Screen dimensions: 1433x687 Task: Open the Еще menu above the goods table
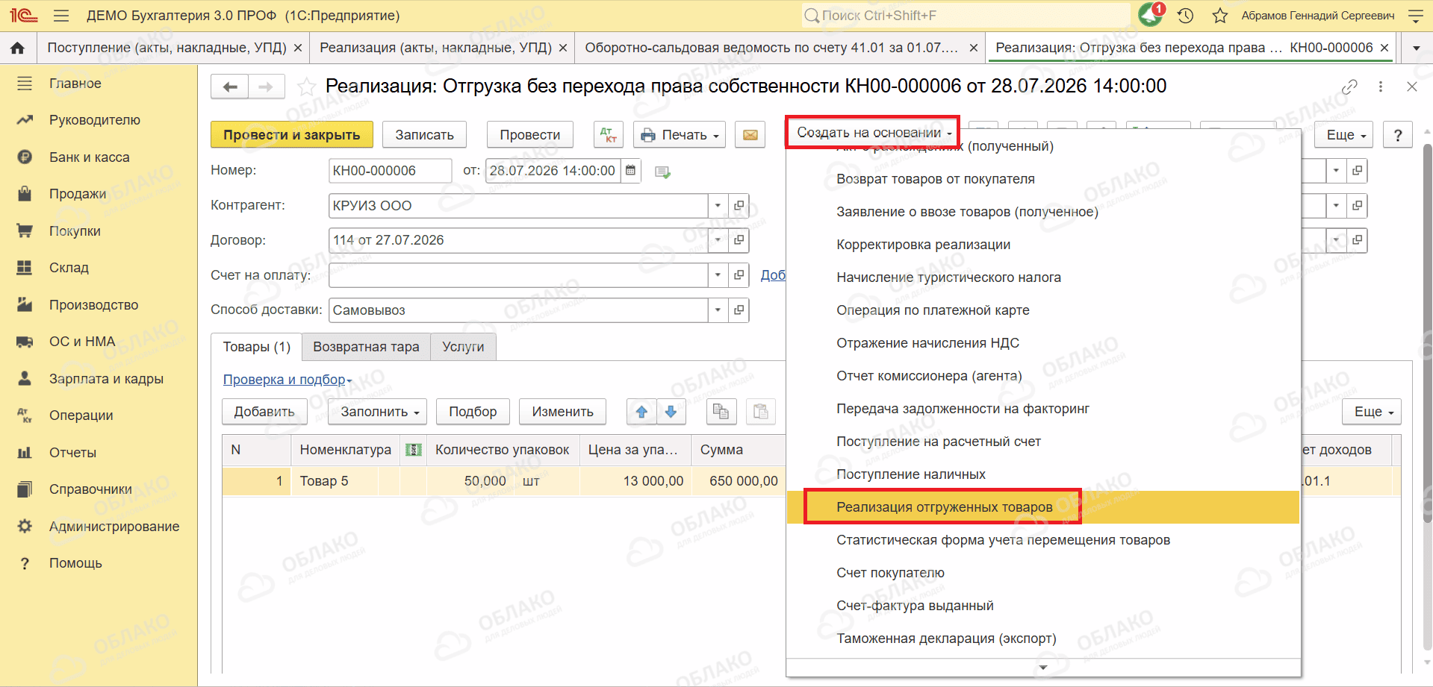[1373, 412]
